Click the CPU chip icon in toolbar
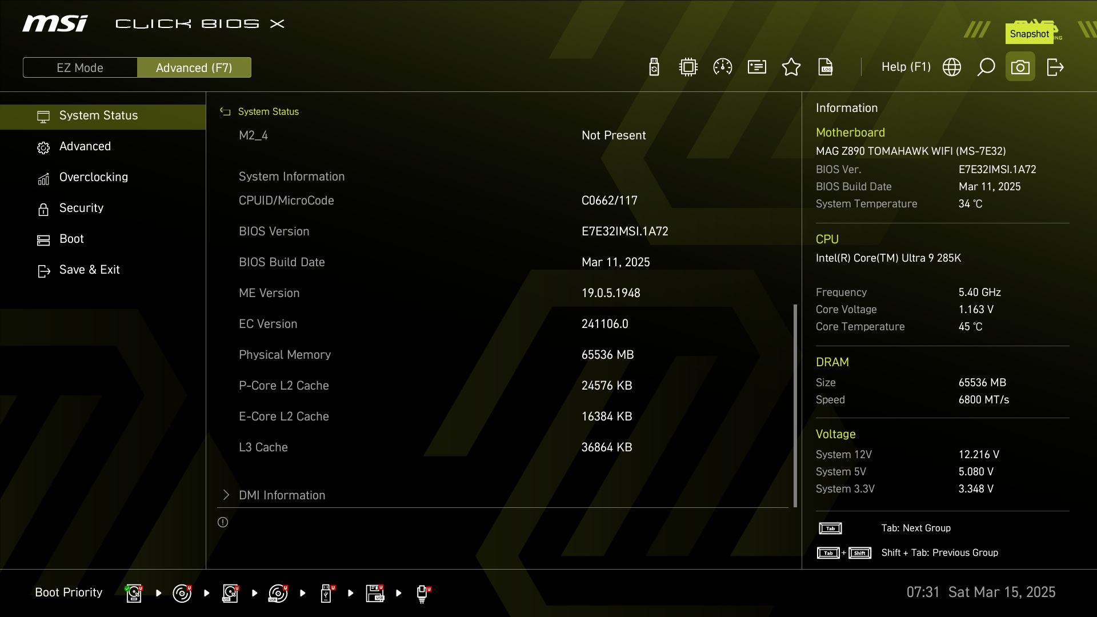The width and height of the screenshot is (1097, 617). click(x=688, y=67)
